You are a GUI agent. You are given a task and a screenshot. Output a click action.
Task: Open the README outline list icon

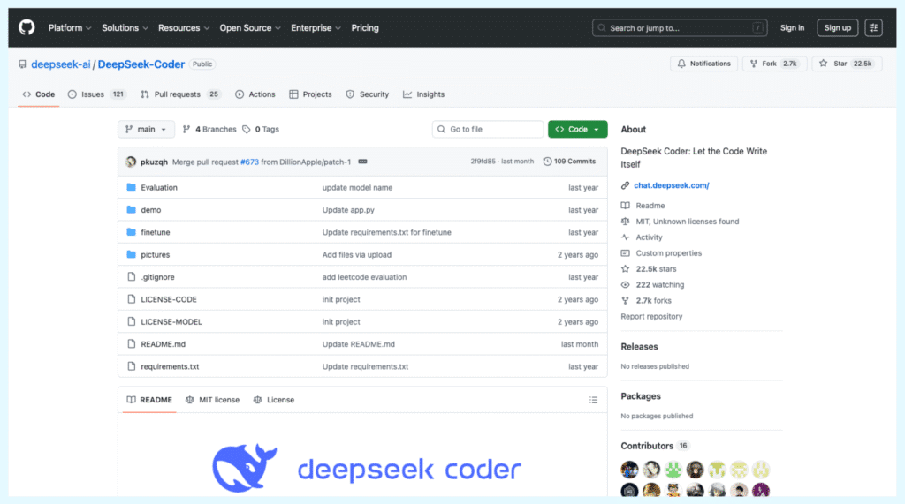coord(593,400)
